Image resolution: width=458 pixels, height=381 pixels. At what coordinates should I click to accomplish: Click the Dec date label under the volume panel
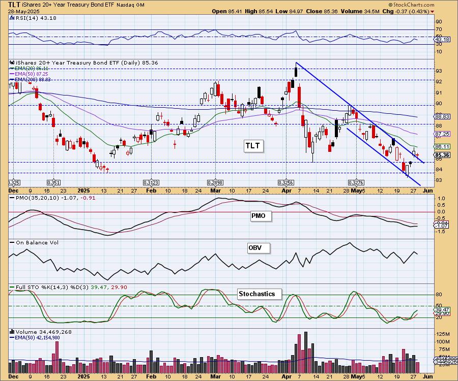(x=13, y=376)
